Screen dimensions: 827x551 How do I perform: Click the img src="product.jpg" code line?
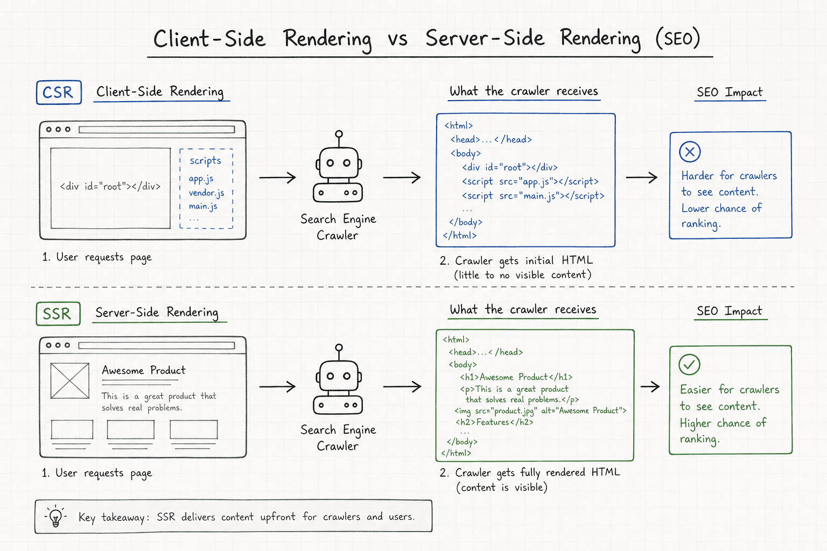pos(541,411)
